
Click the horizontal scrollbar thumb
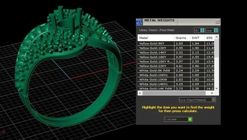(174, 93)
